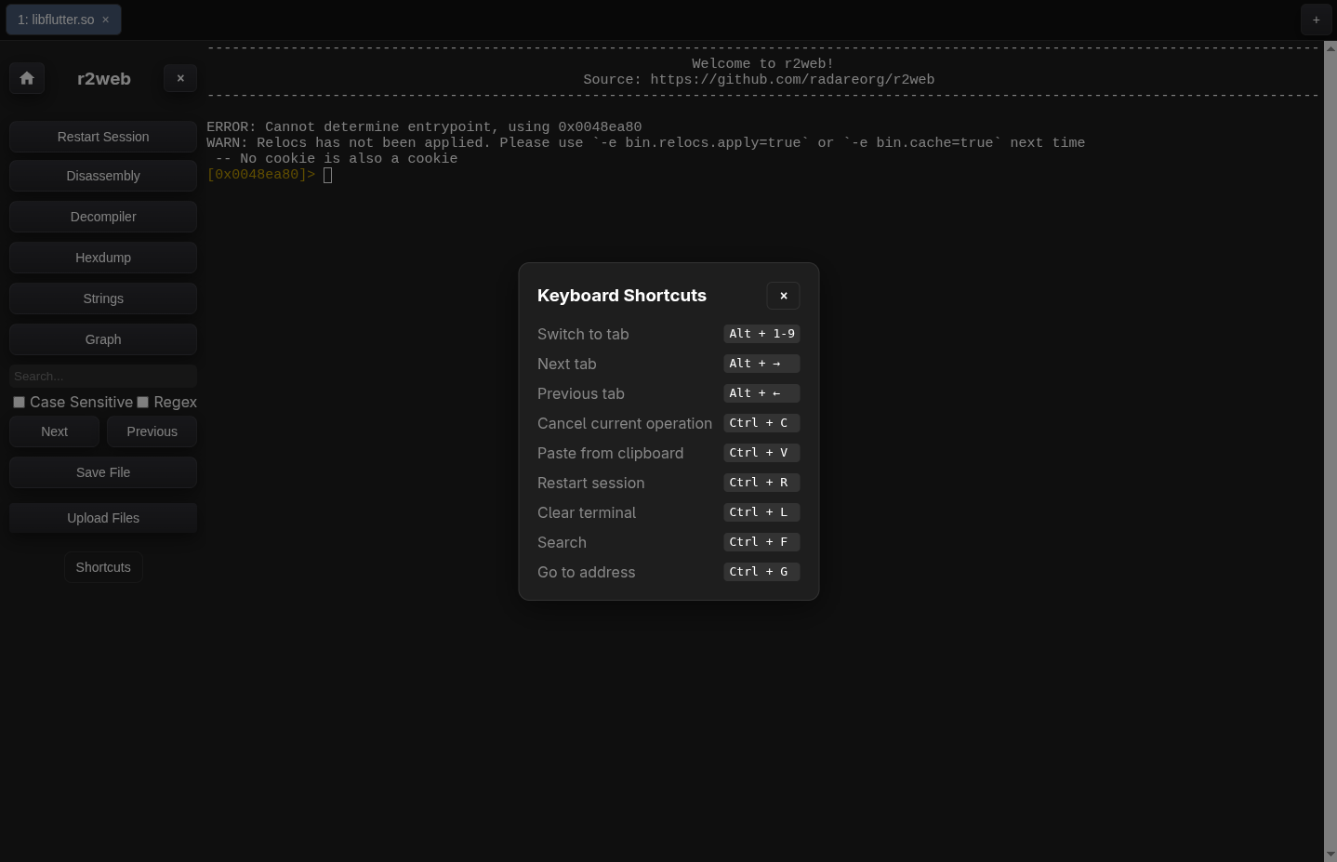The image size is (1337, 862).
Task: Click the home icon in the sidebar
Action: 27,78
